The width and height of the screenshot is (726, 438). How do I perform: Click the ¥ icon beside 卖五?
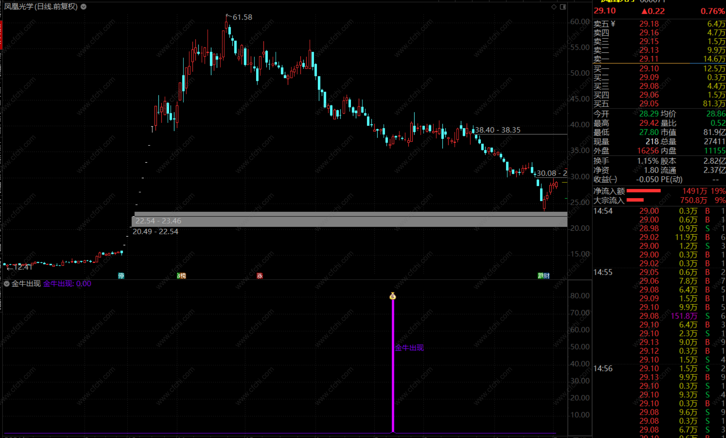[613, 24]
